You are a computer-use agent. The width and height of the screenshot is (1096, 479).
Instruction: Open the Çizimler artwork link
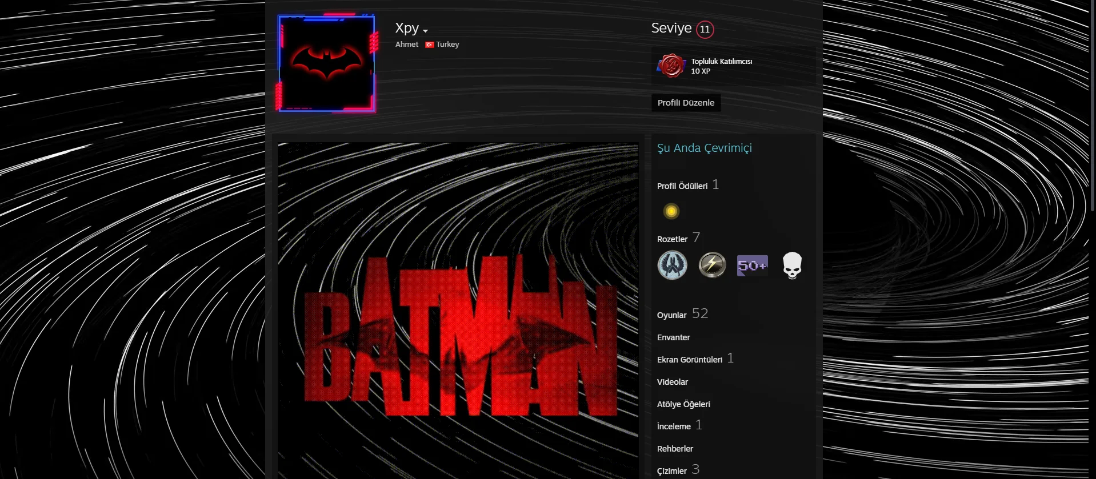pyautogui.click(x=672, y=471)
